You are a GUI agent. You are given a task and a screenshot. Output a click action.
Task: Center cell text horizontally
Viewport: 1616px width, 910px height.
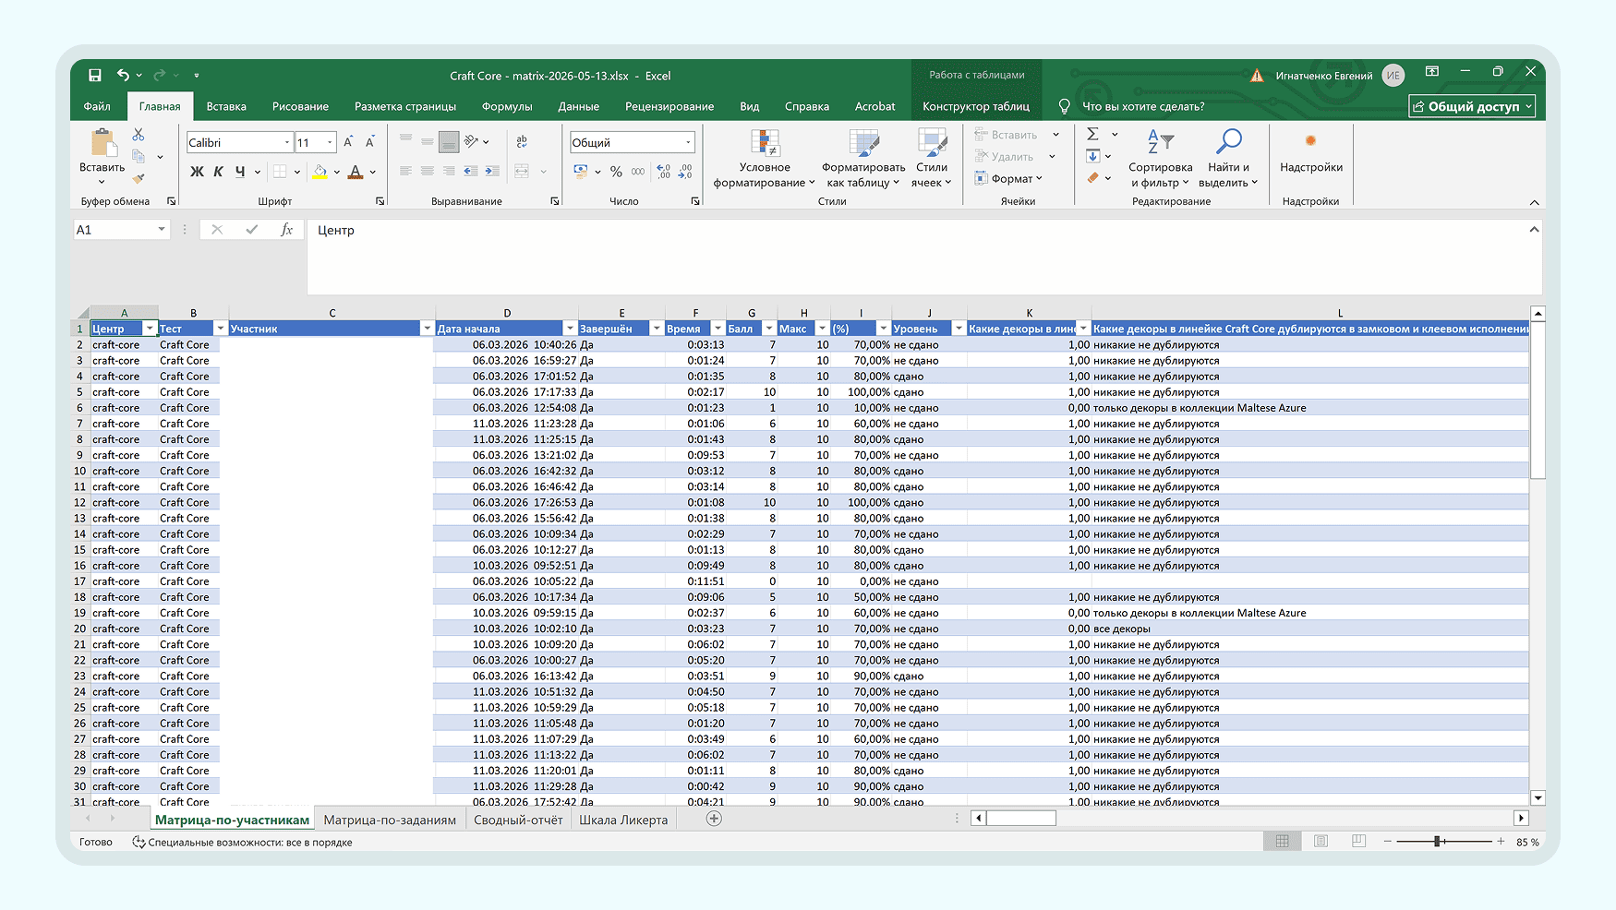tap(428, 171)
